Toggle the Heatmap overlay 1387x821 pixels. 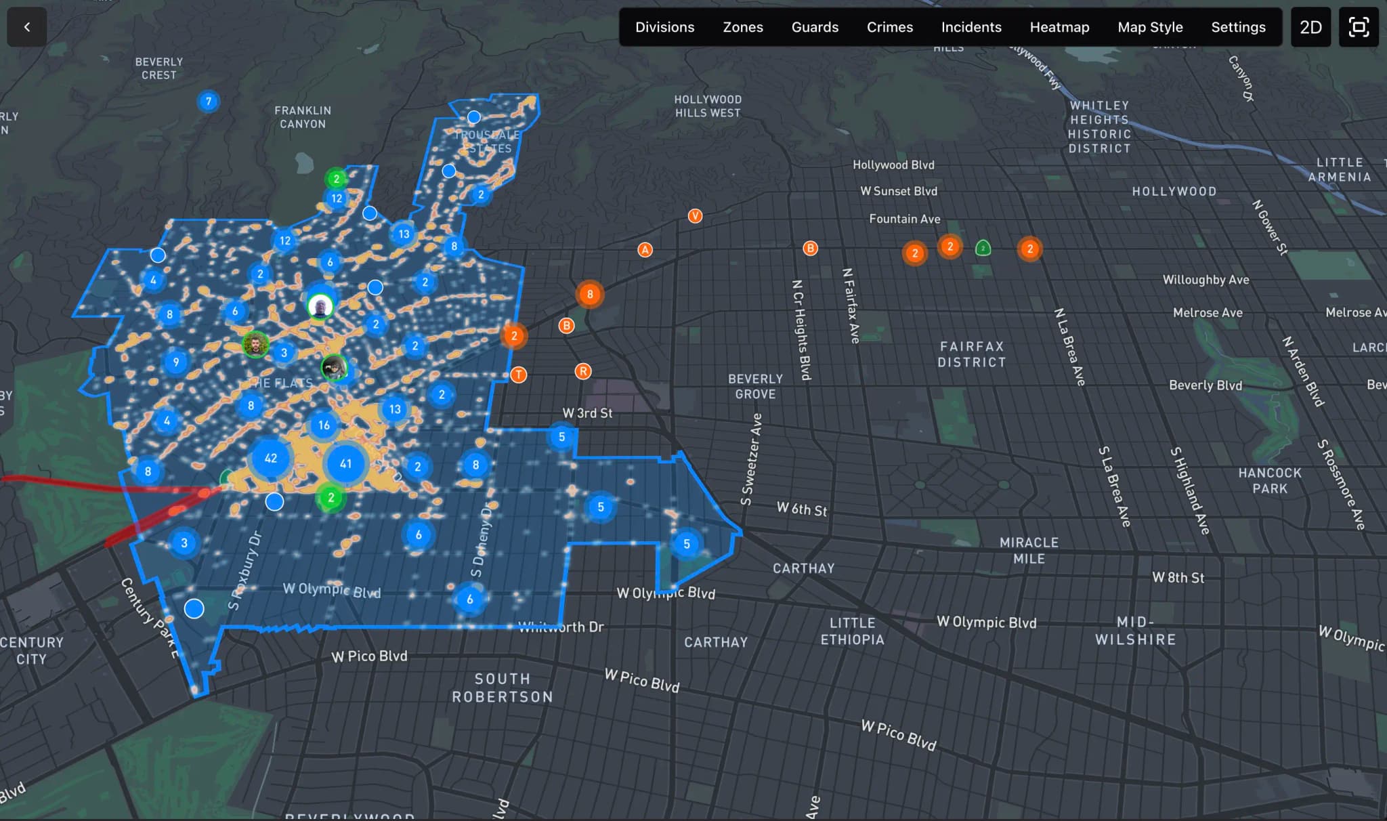(x=1059, y=27)
